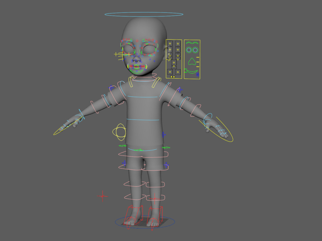Select top-left diamond handle in slider panel

(x=170, y=43)
